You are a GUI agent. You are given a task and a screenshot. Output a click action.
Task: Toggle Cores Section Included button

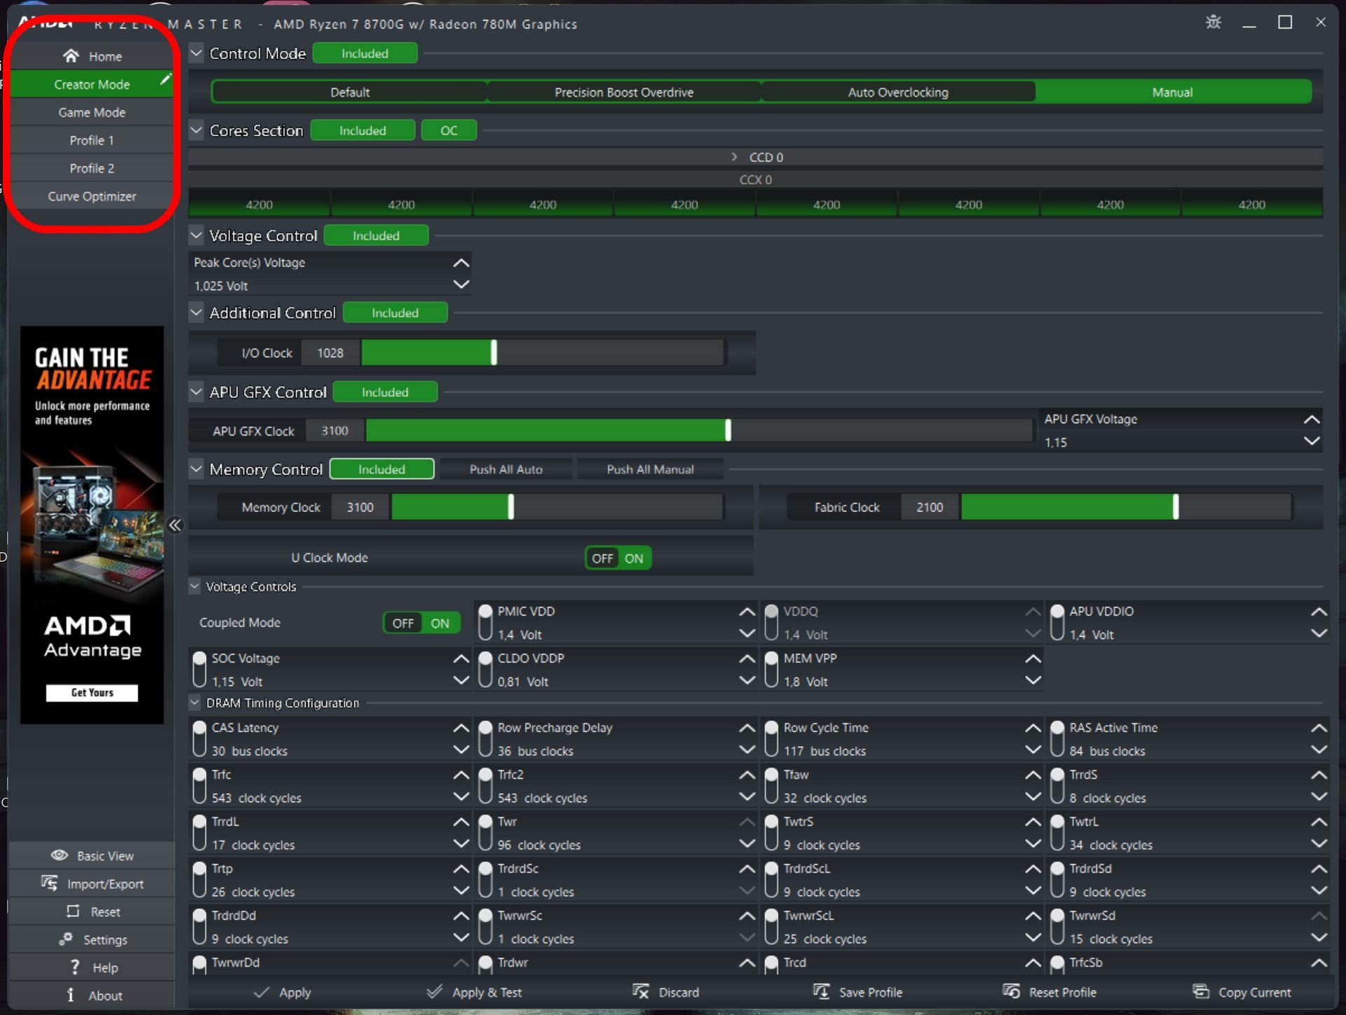coord(362,130)
